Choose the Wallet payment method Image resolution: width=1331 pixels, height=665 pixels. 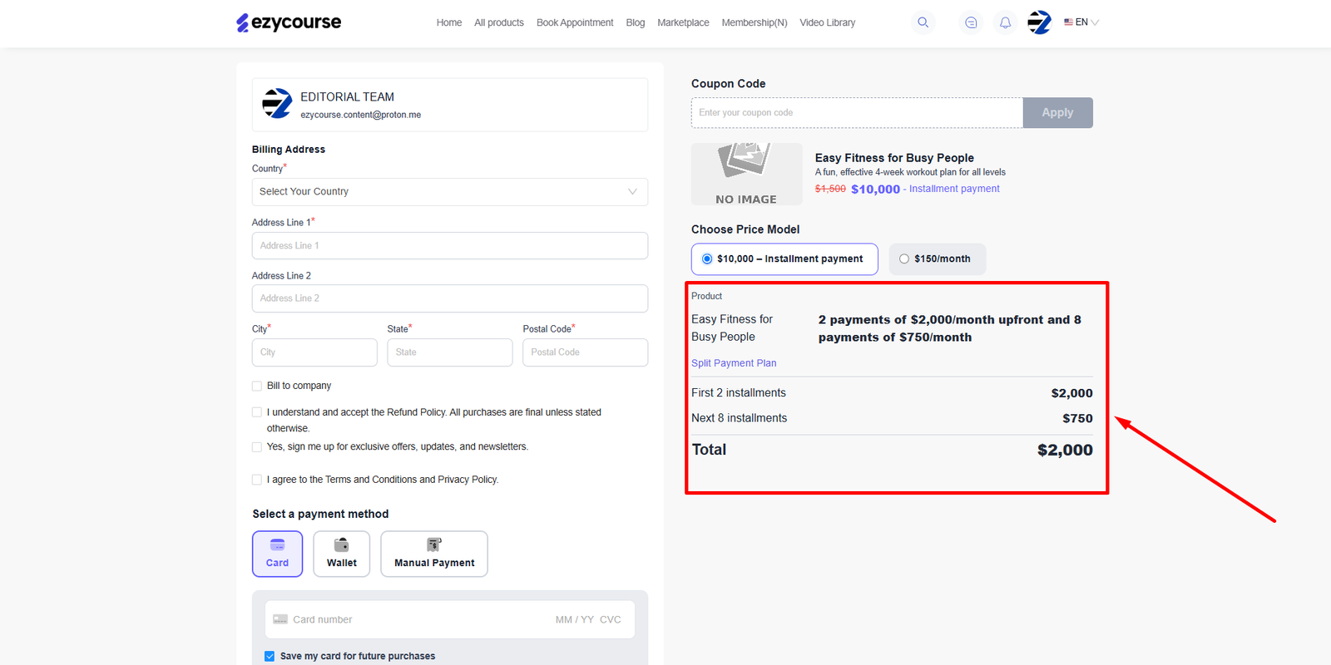[341, 554]
